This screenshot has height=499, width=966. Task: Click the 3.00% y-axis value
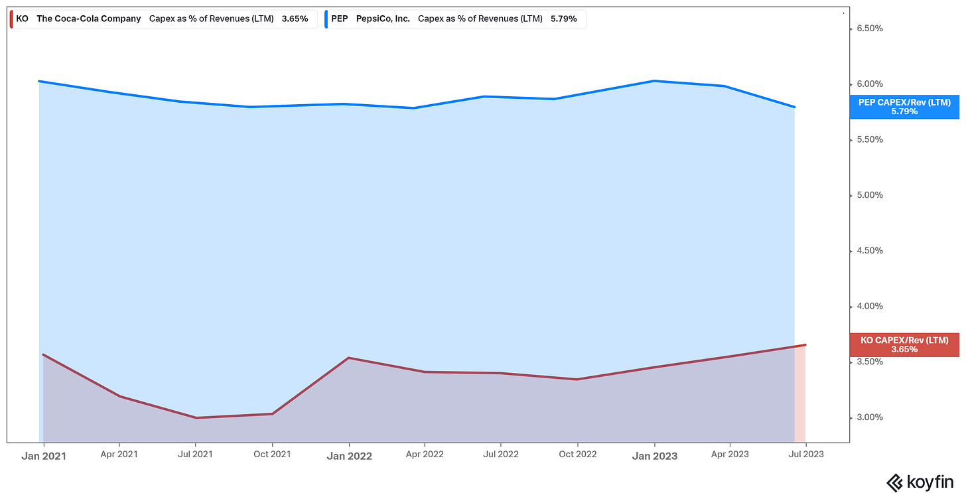tap(868, 417)
